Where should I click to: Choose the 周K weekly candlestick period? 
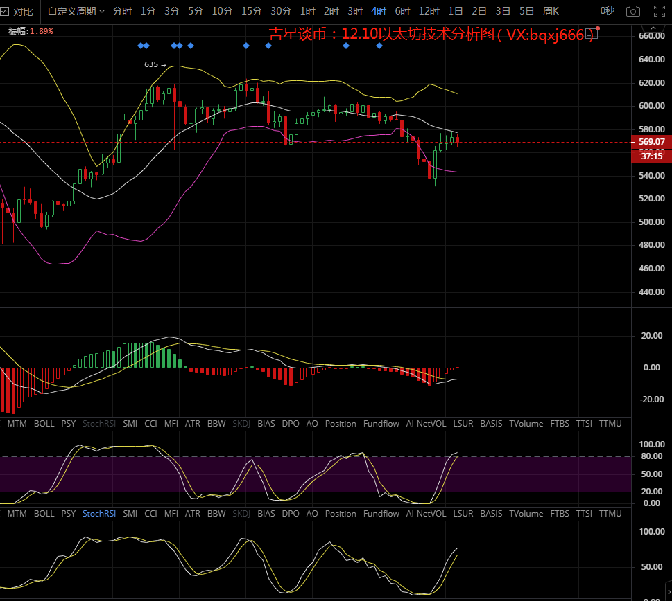(551, 11)
